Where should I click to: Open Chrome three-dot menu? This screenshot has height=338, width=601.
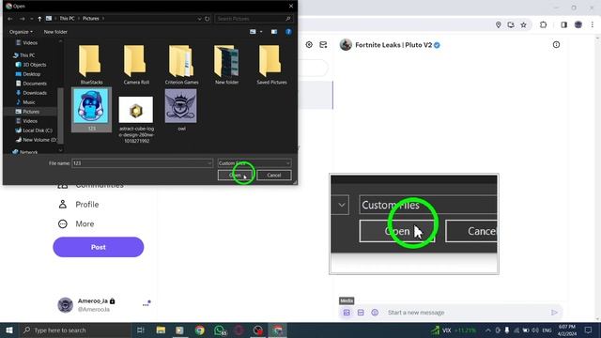(593, 25)
